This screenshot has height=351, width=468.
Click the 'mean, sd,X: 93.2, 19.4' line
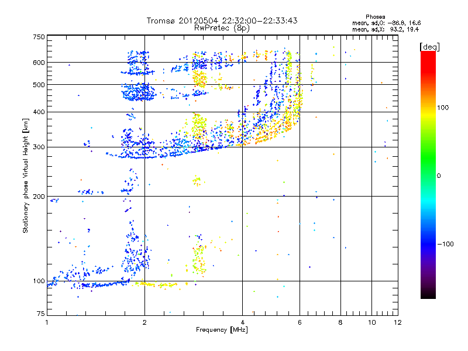pos(386,29)
